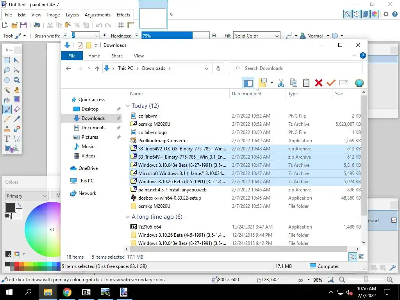
Task: Adjust the paint.net zoom slider
Action: 366,280
